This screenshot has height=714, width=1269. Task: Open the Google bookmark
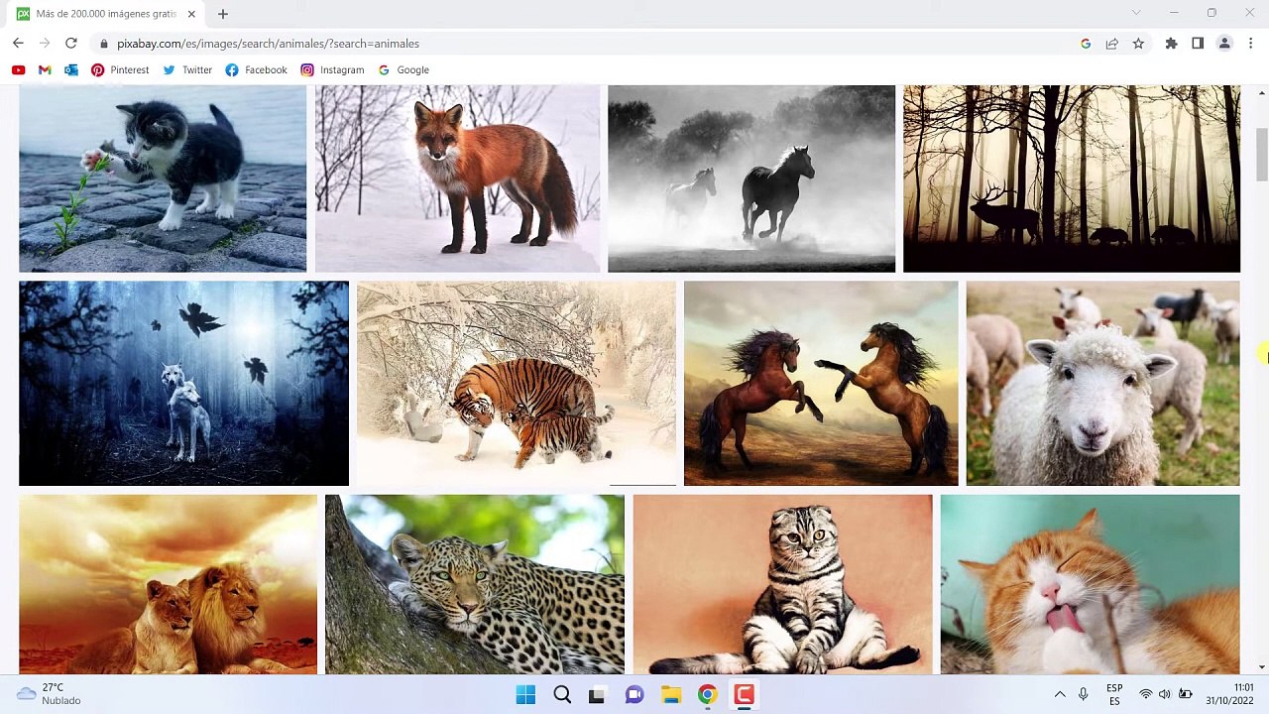tap(403, 70)
